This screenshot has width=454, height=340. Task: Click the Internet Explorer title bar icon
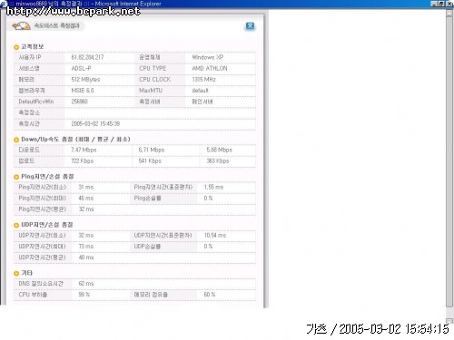3,4
